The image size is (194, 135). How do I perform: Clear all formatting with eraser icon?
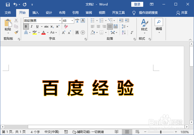pos(66,26)
